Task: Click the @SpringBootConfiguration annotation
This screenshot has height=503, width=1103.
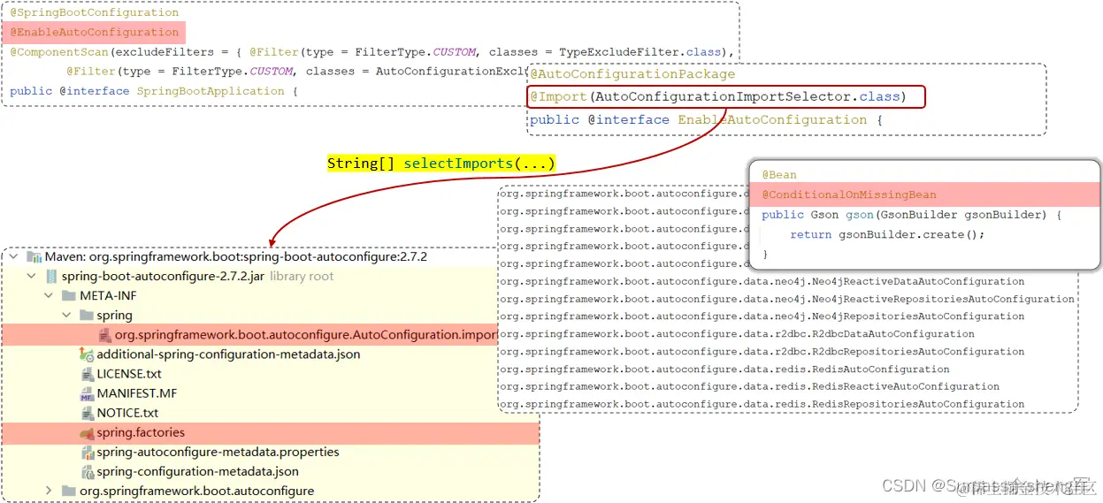Action: point(95,13)
